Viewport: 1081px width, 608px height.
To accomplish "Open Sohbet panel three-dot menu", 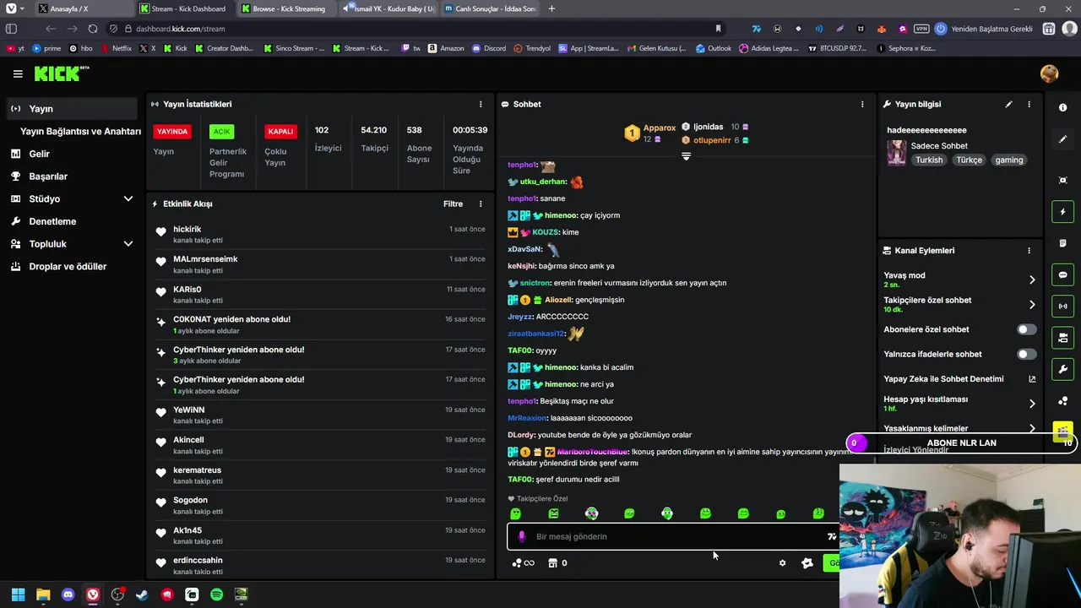I will [862, 104].
